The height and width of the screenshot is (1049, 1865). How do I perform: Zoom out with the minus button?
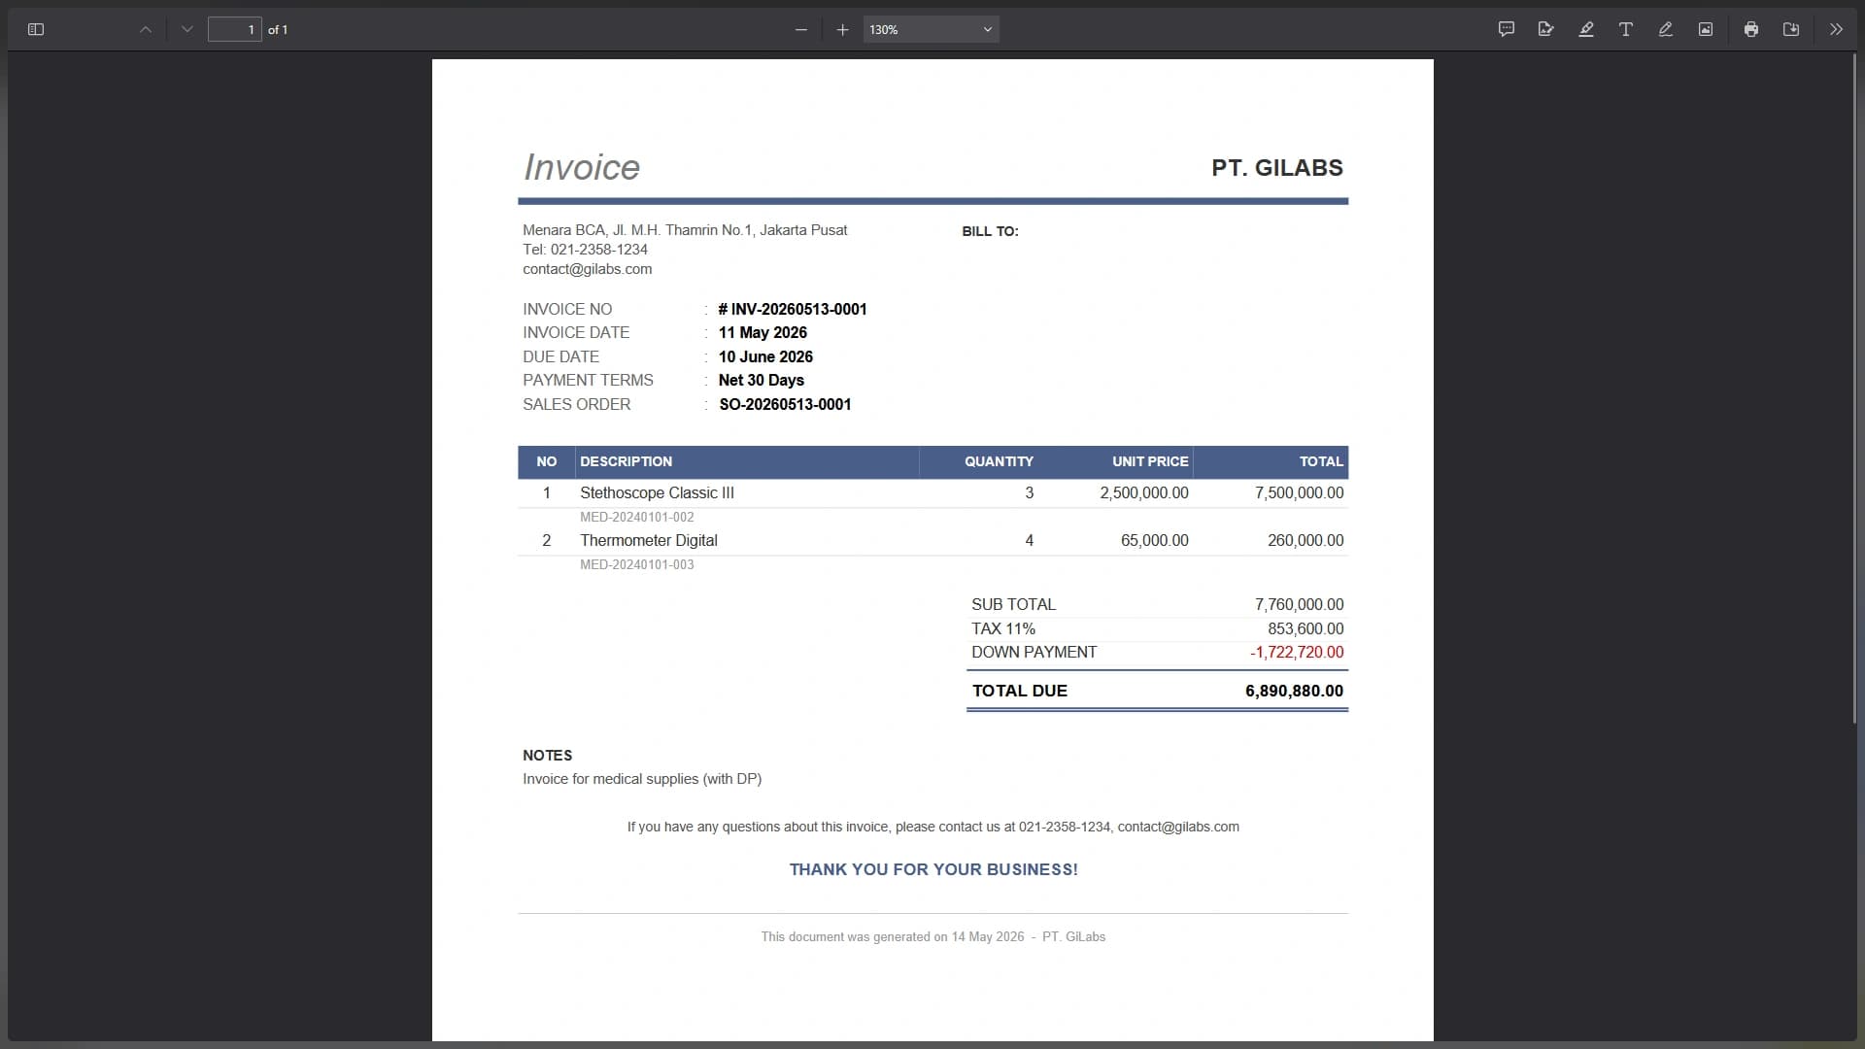coord(801,29)
